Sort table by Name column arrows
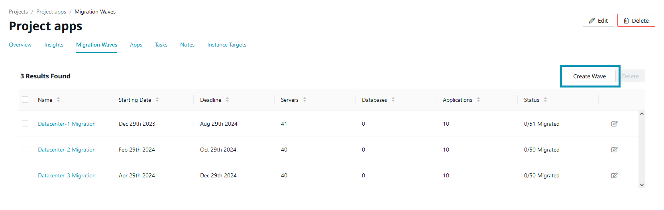 [58, 100]
